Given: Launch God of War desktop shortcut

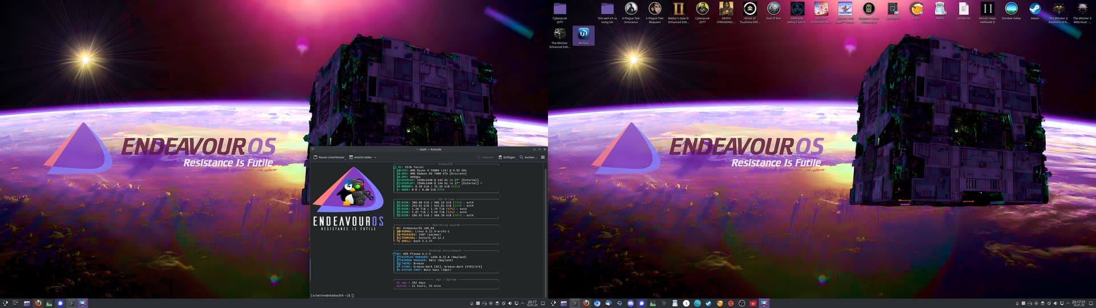Looking at the screenshot, I should click(x=773, y=11).
